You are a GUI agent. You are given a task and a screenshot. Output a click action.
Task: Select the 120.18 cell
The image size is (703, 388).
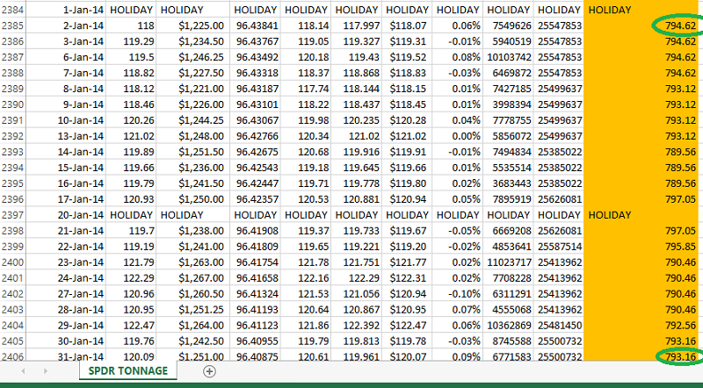[306, 57]
